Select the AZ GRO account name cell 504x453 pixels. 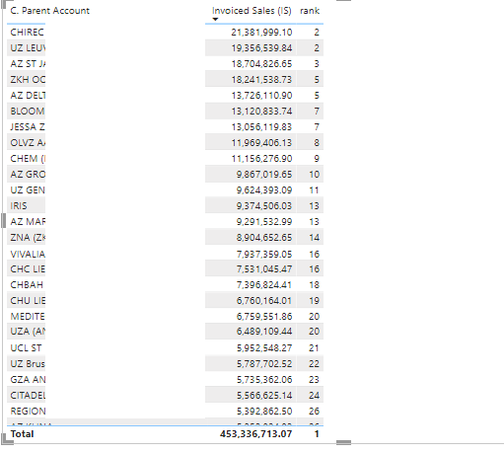28,175
